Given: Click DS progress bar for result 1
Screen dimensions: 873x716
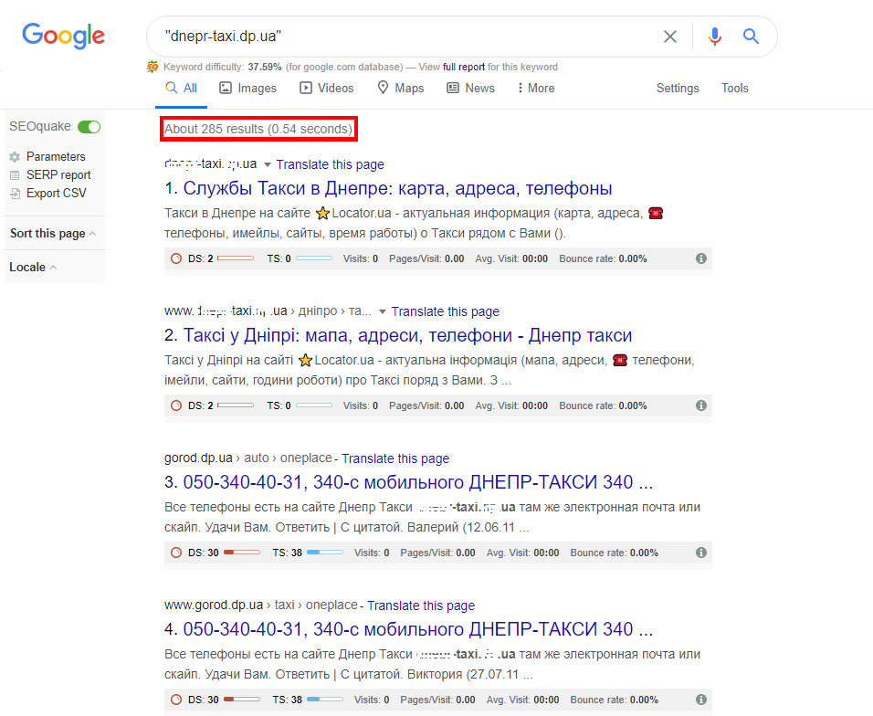Looking at the screenshot, I should [x=236, y=258].
